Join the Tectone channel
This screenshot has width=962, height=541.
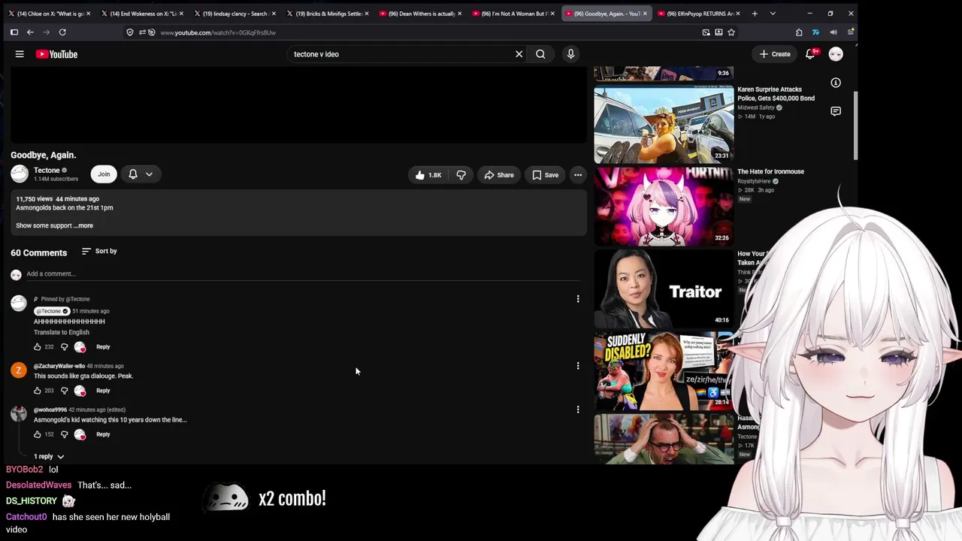(104, 174)
